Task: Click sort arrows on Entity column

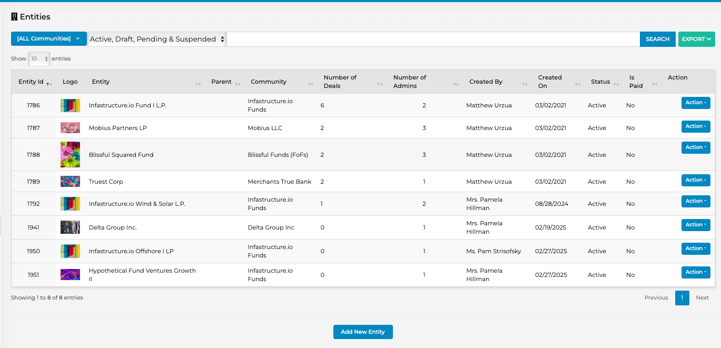Action: [198, 84]
